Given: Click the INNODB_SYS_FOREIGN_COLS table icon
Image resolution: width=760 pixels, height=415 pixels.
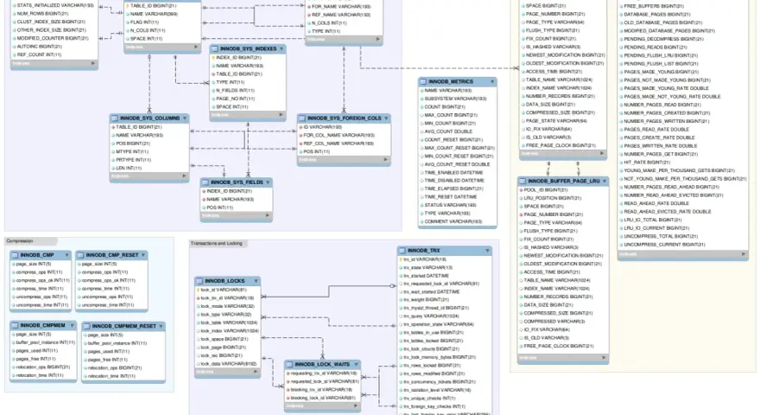Looking at the screenshot, I should [x=302, y=118].
